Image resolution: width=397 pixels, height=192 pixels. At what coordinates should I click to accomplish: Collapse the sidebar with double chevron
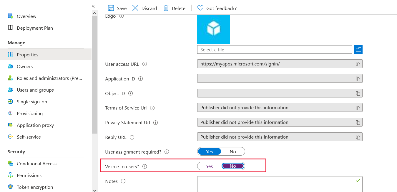point(93,6)
